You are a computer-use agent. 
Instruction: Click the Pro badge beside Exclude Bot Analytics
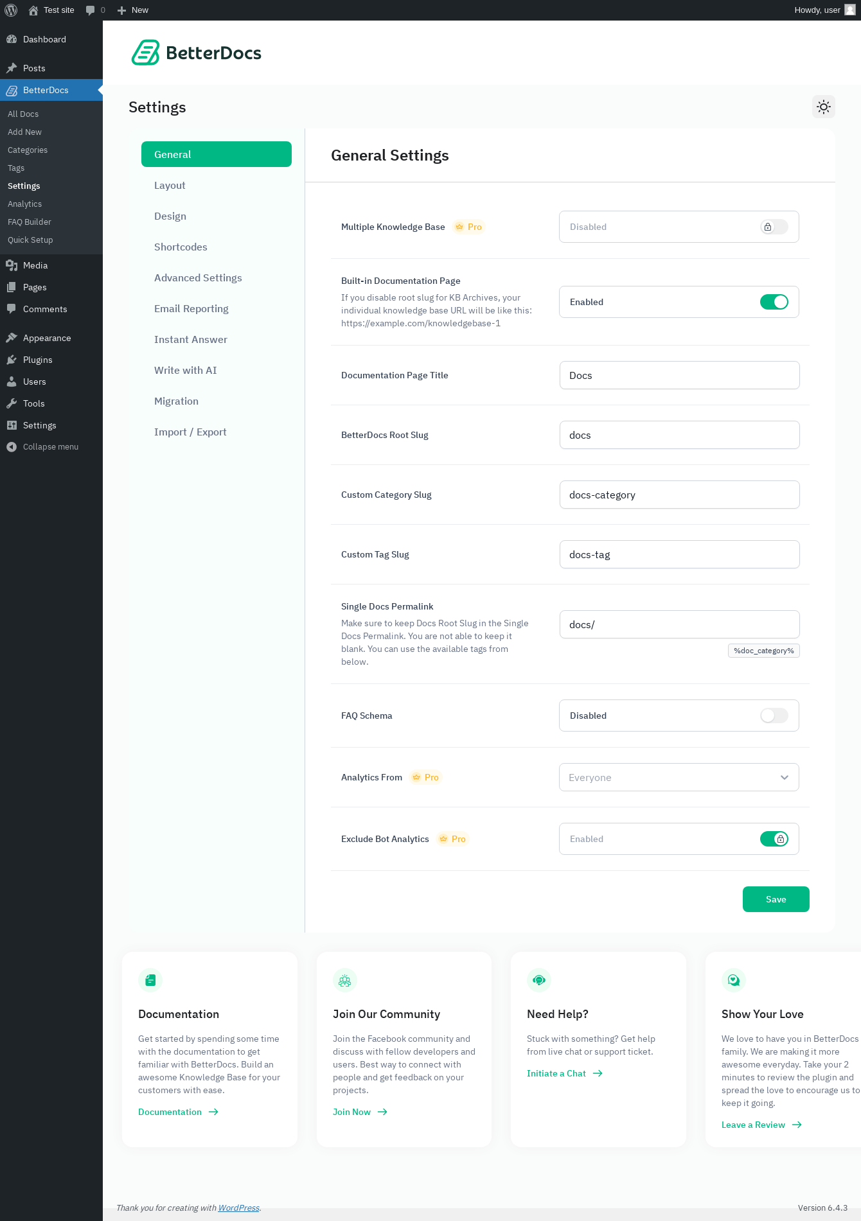[452, 839]
